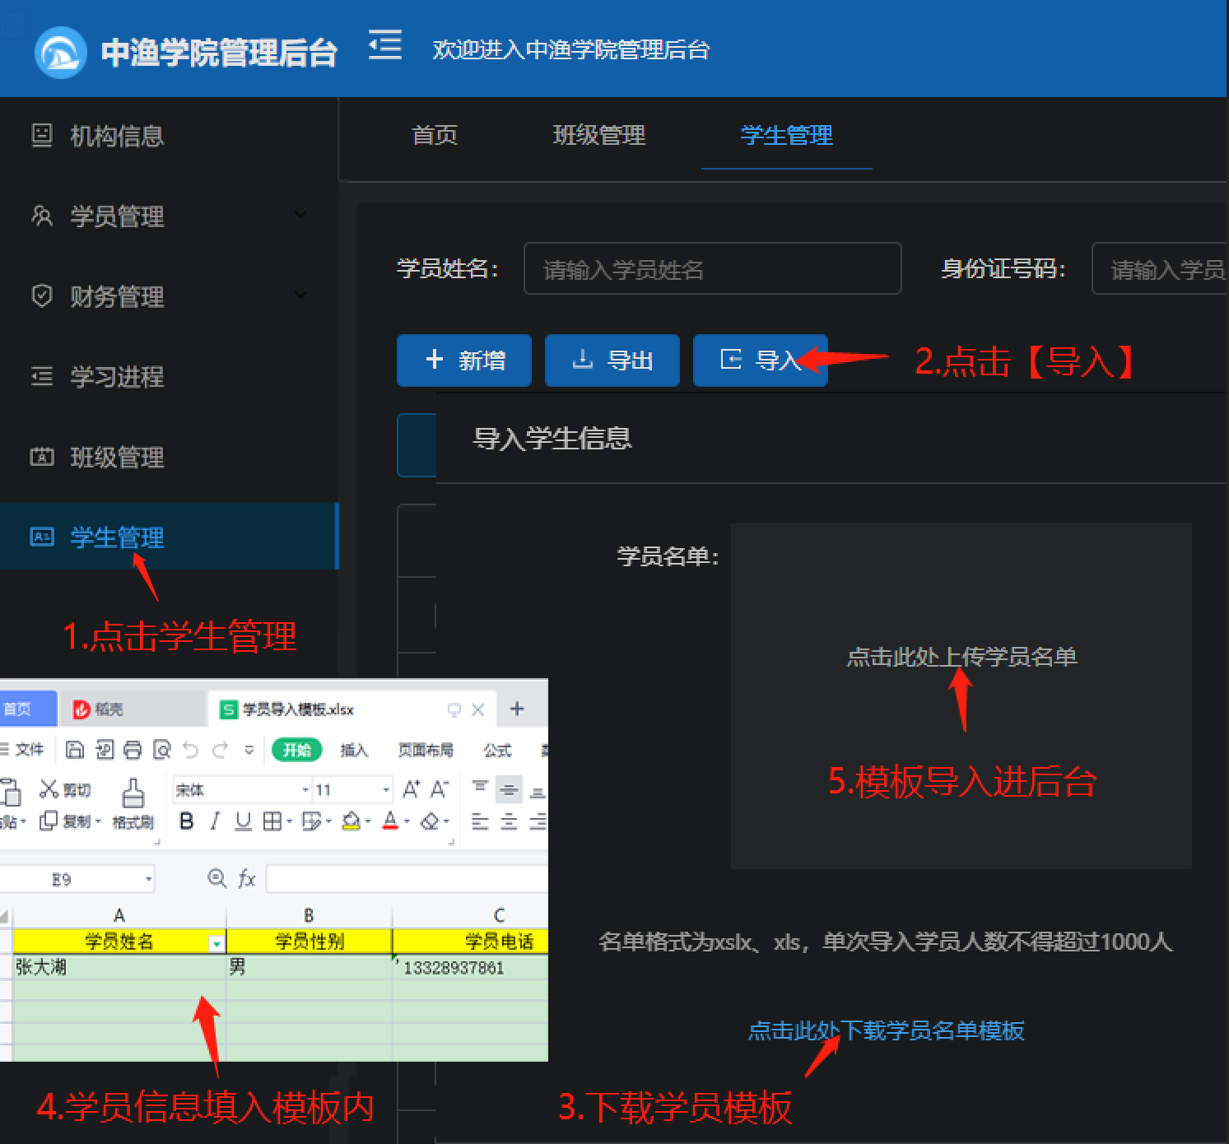This screenshot has height=1144, width=1229.
Task: Click the increase font size icon
Action: pos(411,790)
